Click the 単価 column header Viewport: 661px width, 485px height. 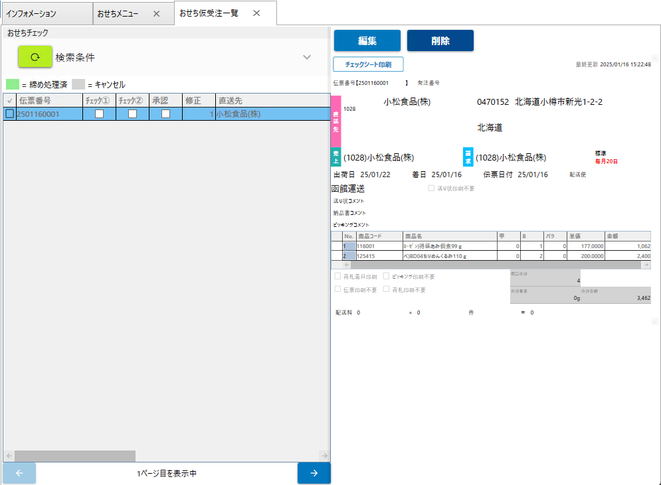click(x=585, y=236)
